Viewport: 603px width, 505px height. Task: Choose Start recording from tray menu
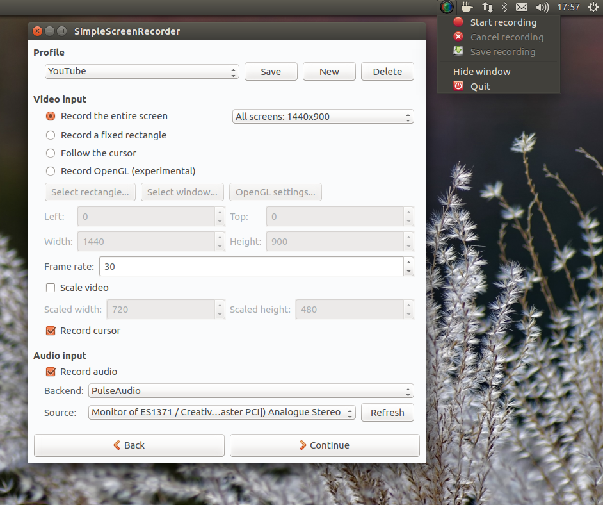coord(502,22)
